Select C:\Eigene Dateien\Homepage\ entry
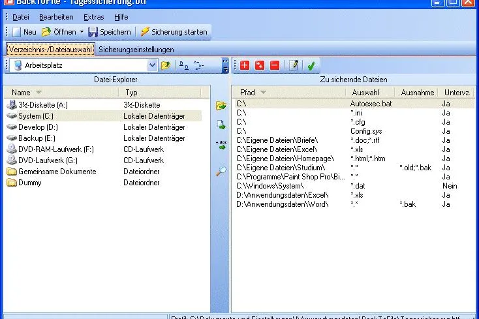This screenshot has width=479, height=319. [354, 159]
